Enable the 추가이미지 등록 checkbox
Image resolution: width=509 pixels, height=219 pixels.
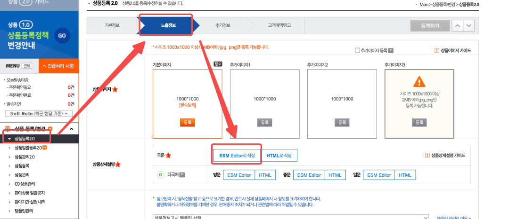tap(357, 50)
